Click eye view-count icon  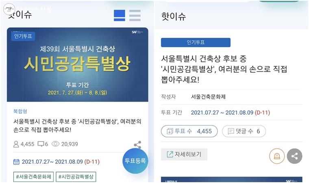[x=55, y=144]
